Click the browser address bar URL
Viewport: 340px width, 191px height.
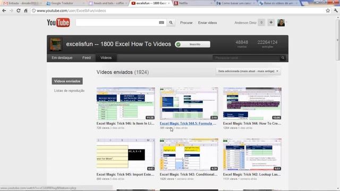(71, 11)
